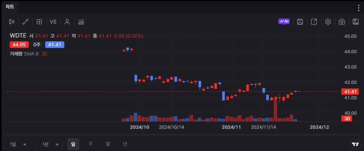Click the 45.00 price axis value
The width and height of the screenshot is (364, 151).
pyautogui.click(x=351, y=36)
